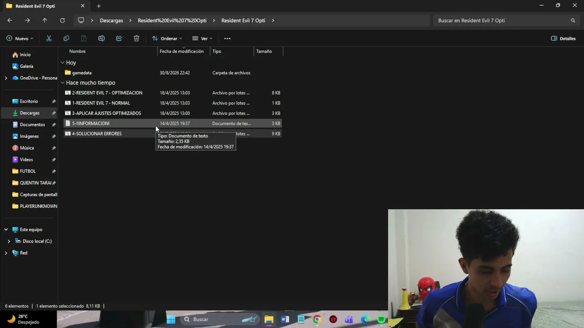Sort by Fecha de modificación column
This screenshot has width=584, height=328.
tap(182, 51)
